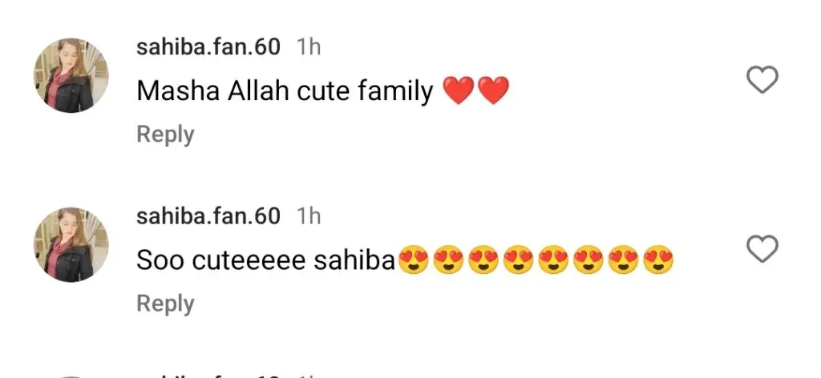Click the "Soo cuteeeee sahiba" comment text

click(x=265, y=260)
